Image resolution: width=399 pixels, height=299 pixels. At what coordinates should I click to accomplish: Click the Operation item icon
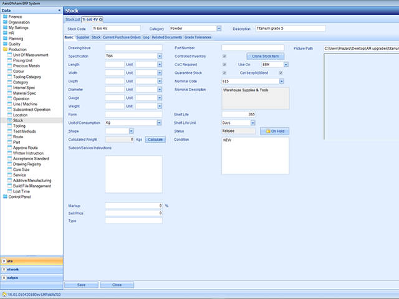coord(10,98)
